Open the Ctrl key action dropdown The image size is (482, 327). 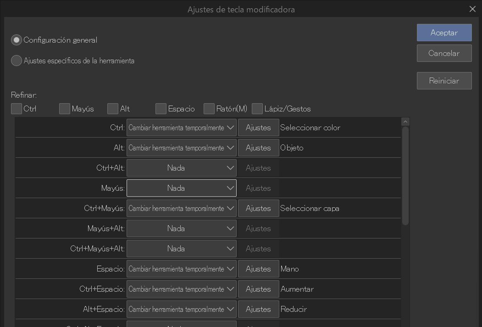pos(181,127)
